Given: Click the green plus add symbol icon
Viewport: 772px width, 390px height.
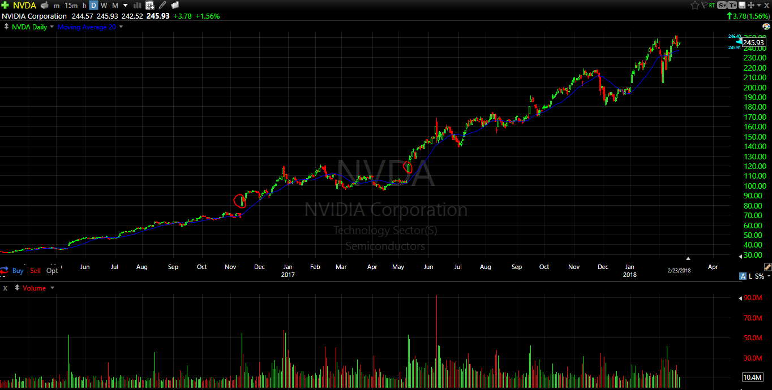Looking at the screenshot, I should click(x=5, y=5).
